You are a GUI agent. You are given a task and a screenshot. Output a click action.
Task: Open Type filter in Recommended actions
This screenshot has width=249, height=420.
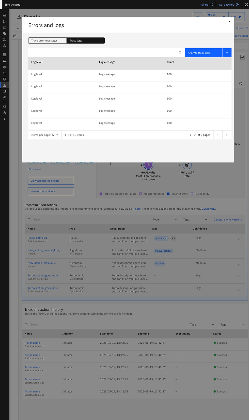[165, 220]
